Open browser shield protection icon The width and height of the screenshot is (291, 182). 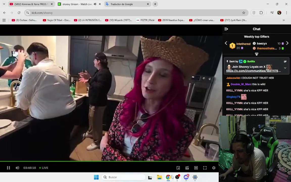tap(254, 13)
